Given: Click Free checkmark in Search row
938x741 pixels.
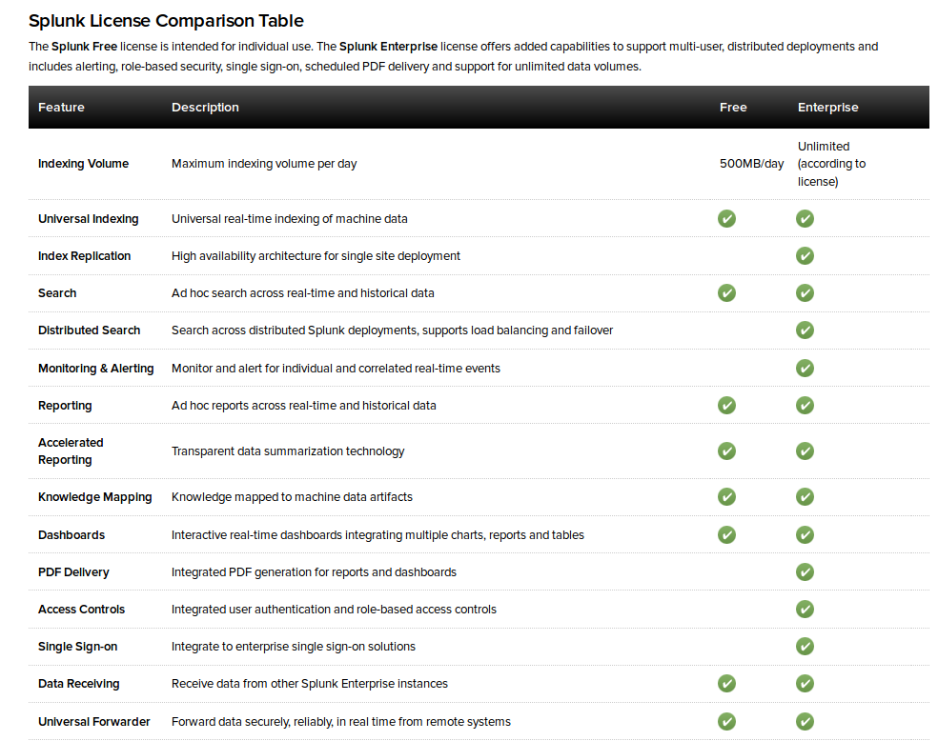Looking at the screenshot, I should click(x=726, y=292).
